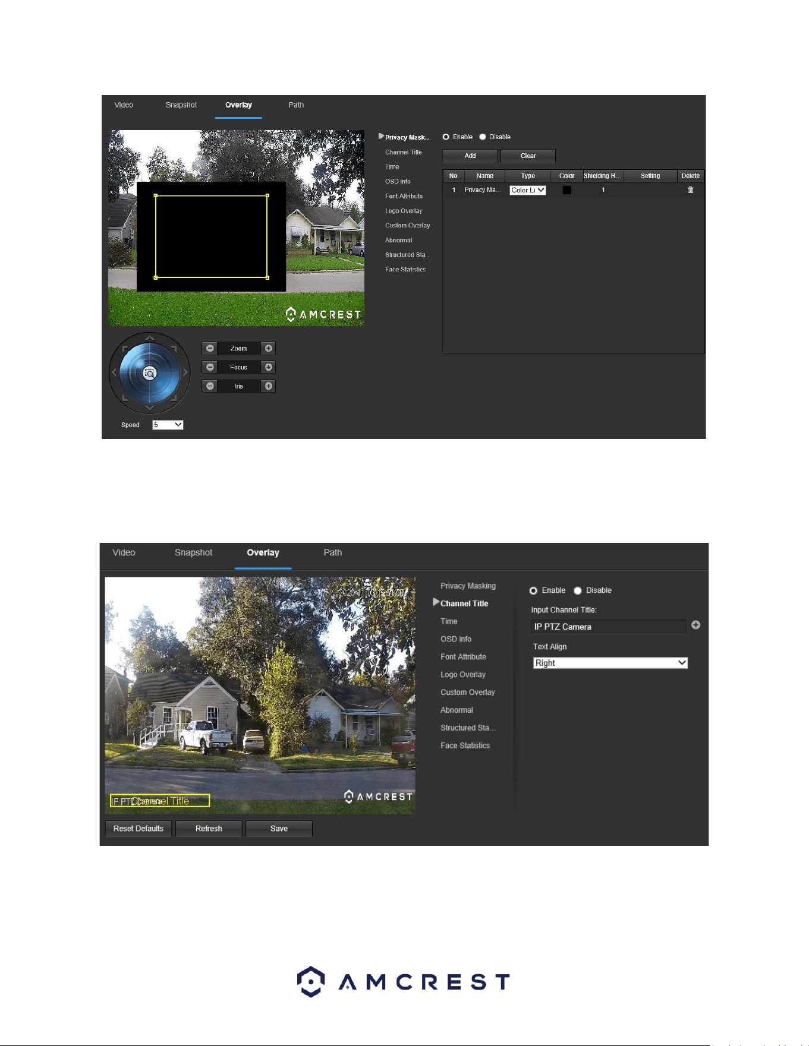Click the Save button

click(279, 829)
